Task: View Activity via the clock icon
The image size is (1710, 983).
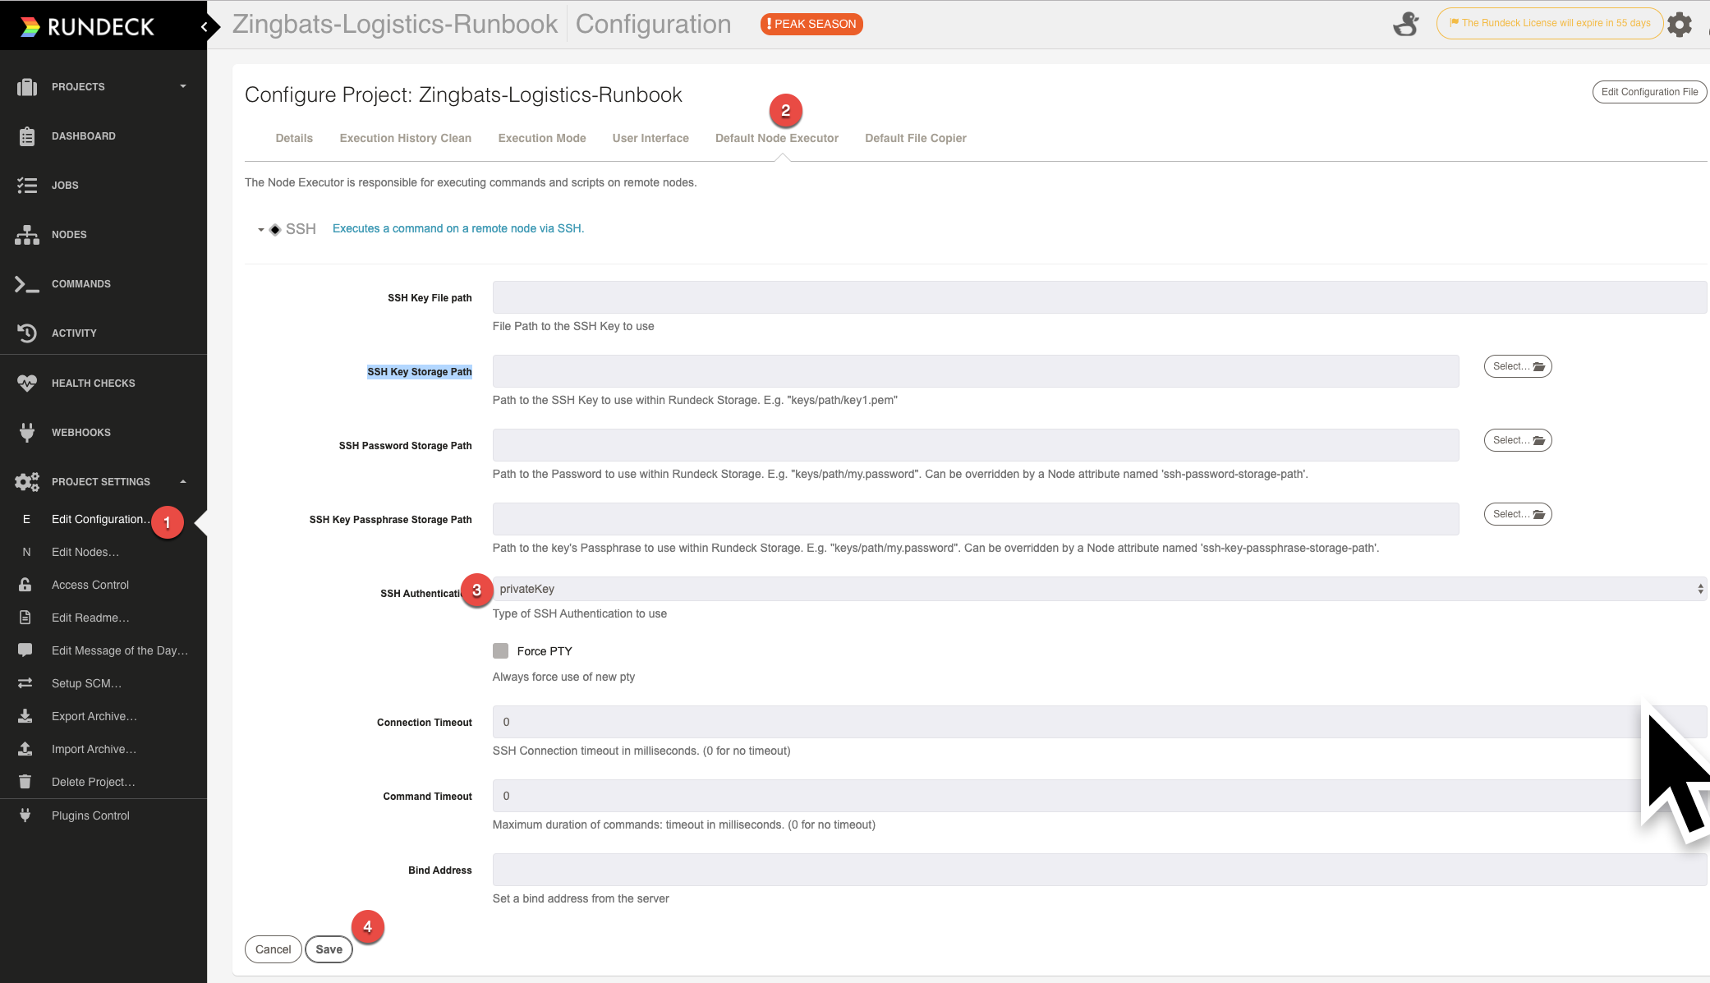Action: pos(27,333)
